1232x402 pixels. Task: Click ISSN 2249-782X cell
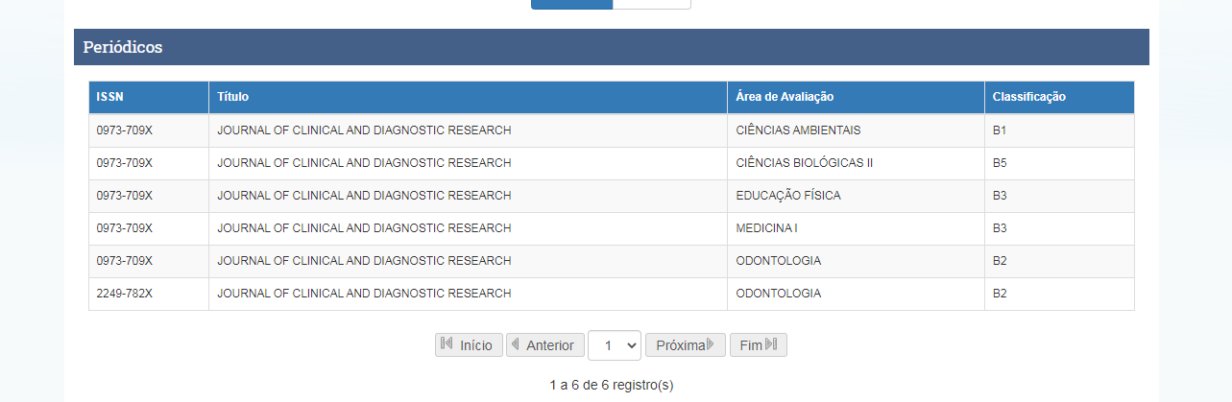tap(149, 294)
